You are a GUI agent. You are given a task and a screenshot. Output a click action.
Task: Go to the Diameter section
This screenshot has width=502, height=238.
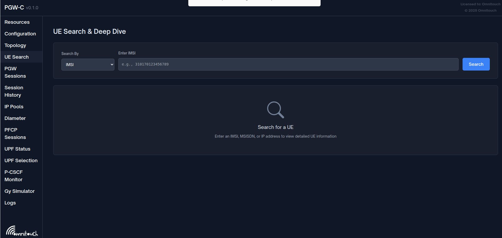click(x=15, y=118)
